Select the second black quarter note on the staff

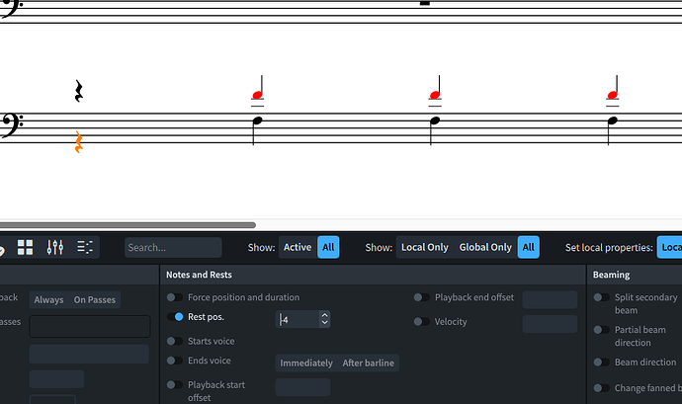click(435, 121)
